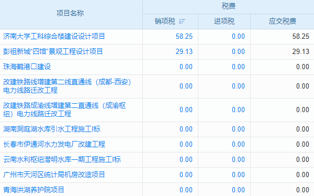Screen dimensions: 314x196
Task: Click 销项税 0.00 in 云南水利枢纽 row
Action: pyautogui.click(x=186, y=160)
